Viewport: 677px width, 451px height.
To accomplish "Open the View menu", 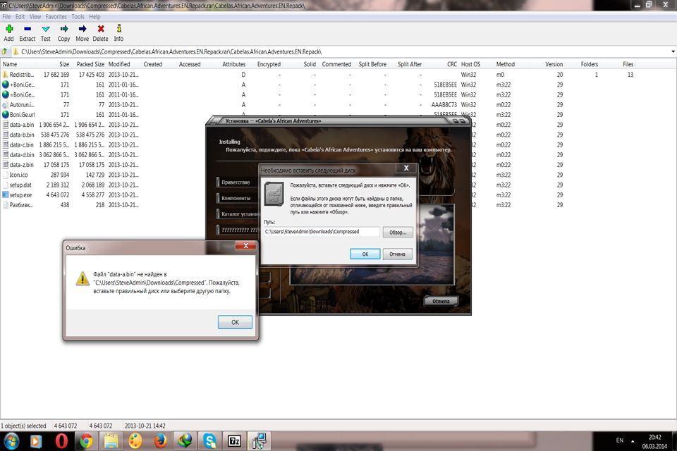I will (x=35, y=17).
